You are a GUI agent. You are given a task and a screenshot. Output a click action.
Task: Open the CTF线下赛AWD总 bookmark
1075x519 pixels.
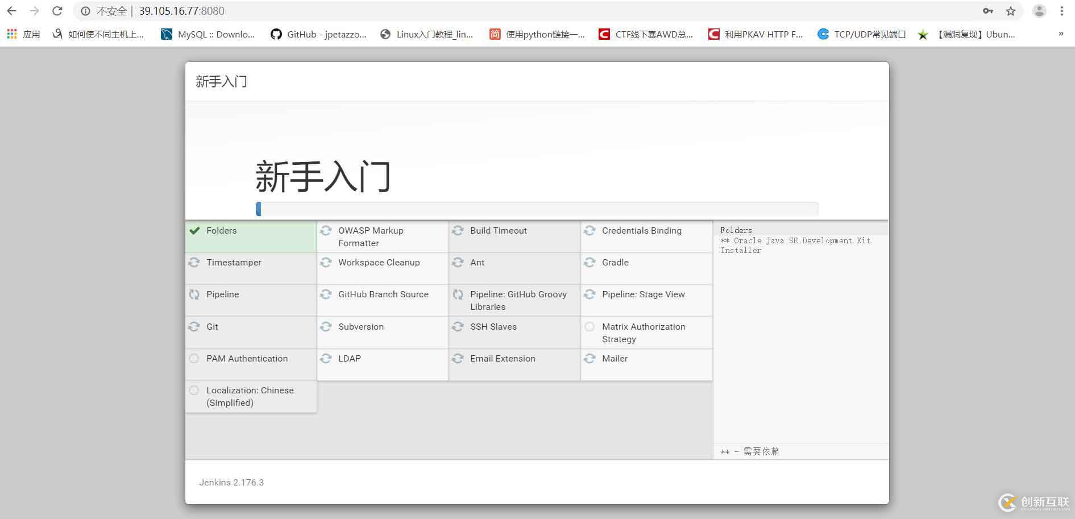click(x=646, y=34)
